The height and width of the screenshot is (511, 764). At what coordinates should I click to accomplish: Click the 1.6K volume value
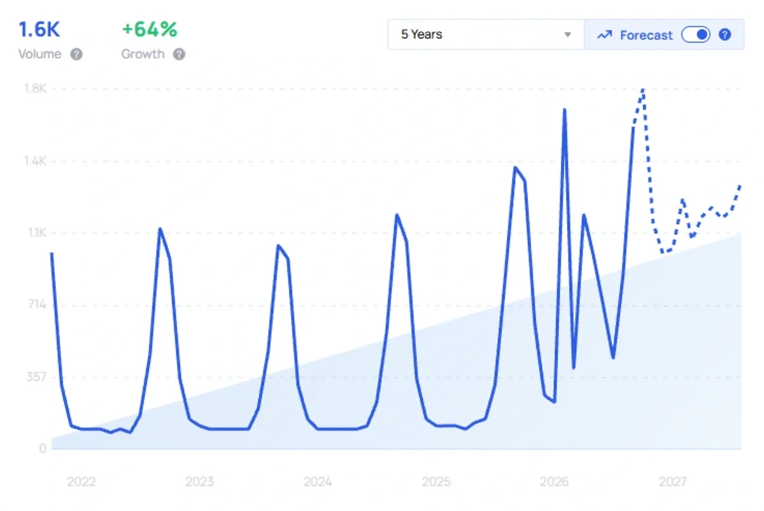point(39,29)
